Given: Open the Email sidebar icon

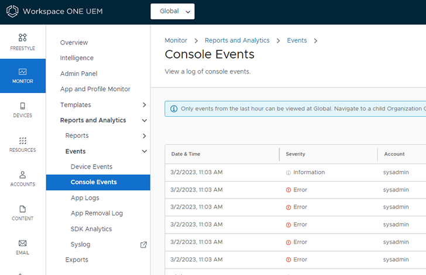Looking at the screenshot, I should coord(23,243).
